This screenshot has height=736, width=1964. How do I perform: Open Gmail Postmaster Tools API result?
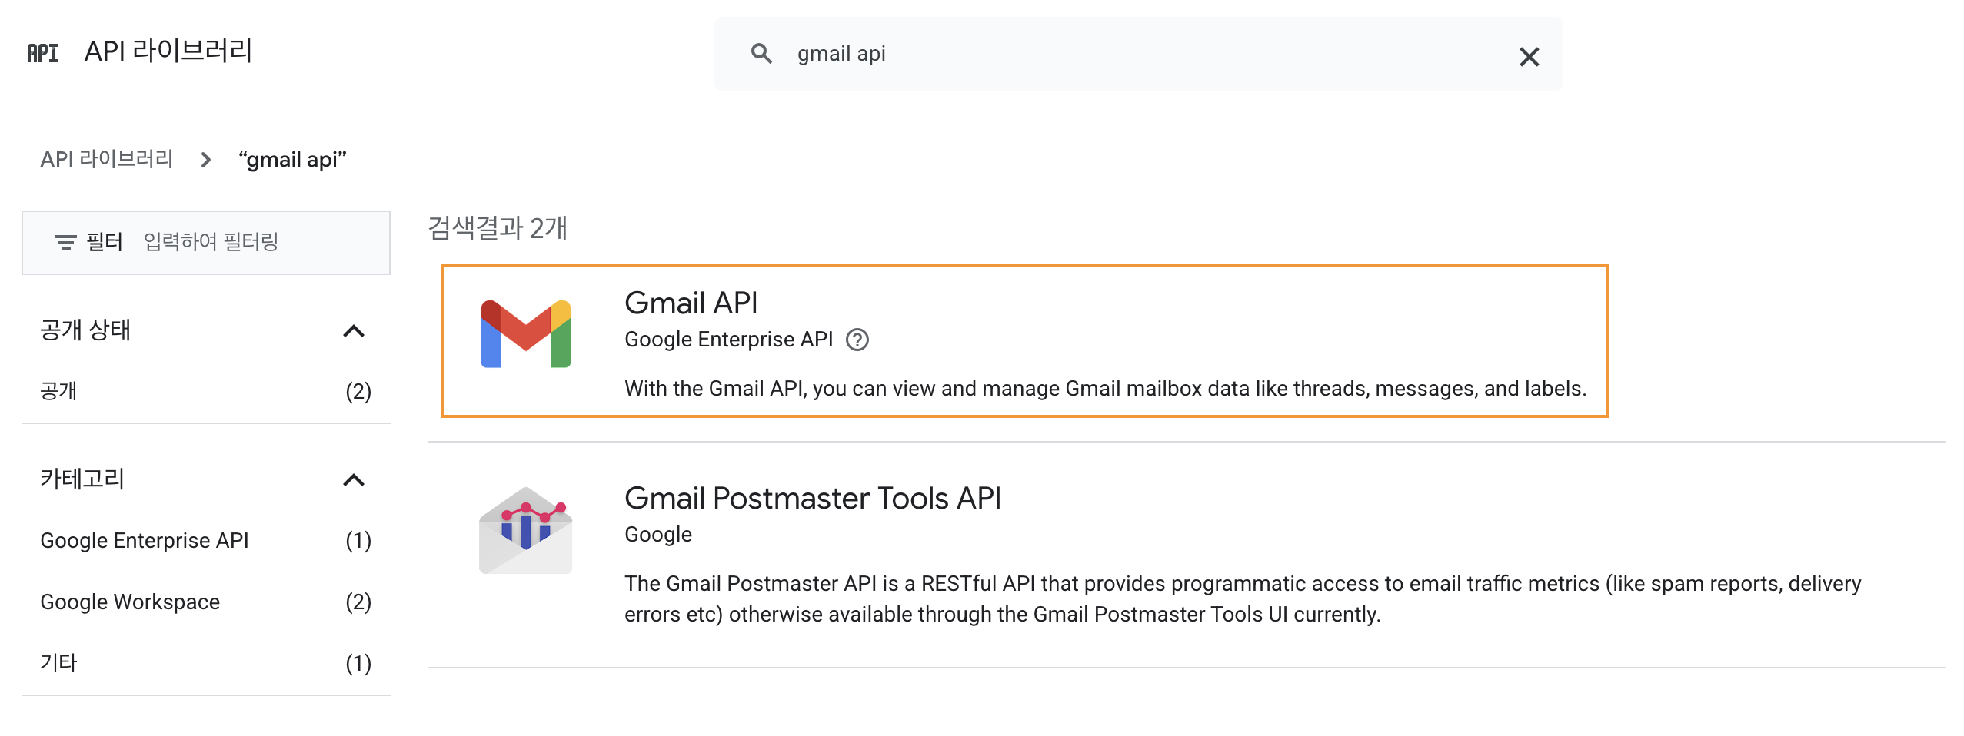click(812, 499)
